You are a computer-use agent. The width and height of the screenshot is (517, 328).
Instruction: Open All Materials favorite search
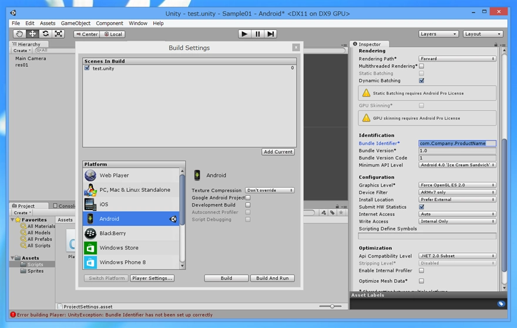[x=38, y=226]
